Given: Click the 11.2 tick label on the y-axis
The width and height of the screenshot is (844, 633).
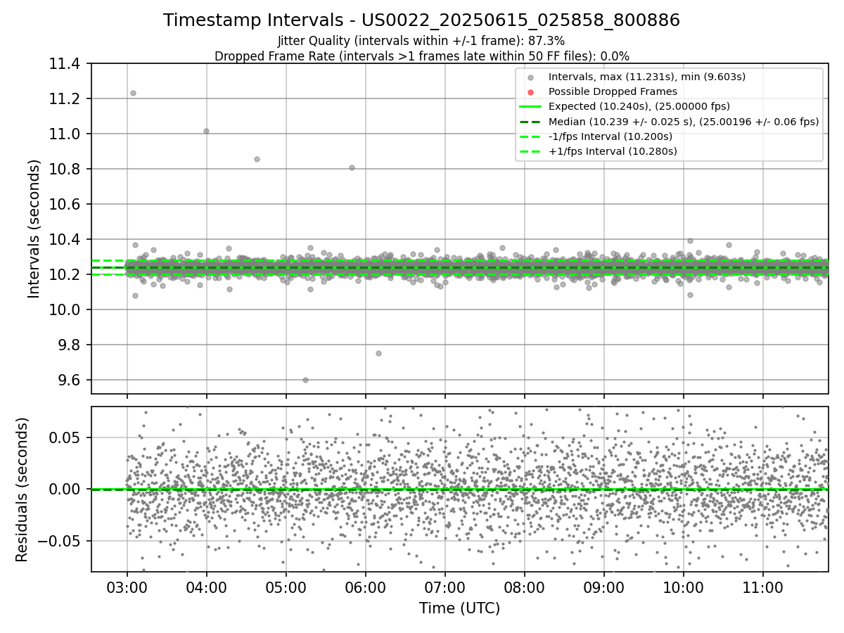Looking at the screenshot, I should point(66,98).
